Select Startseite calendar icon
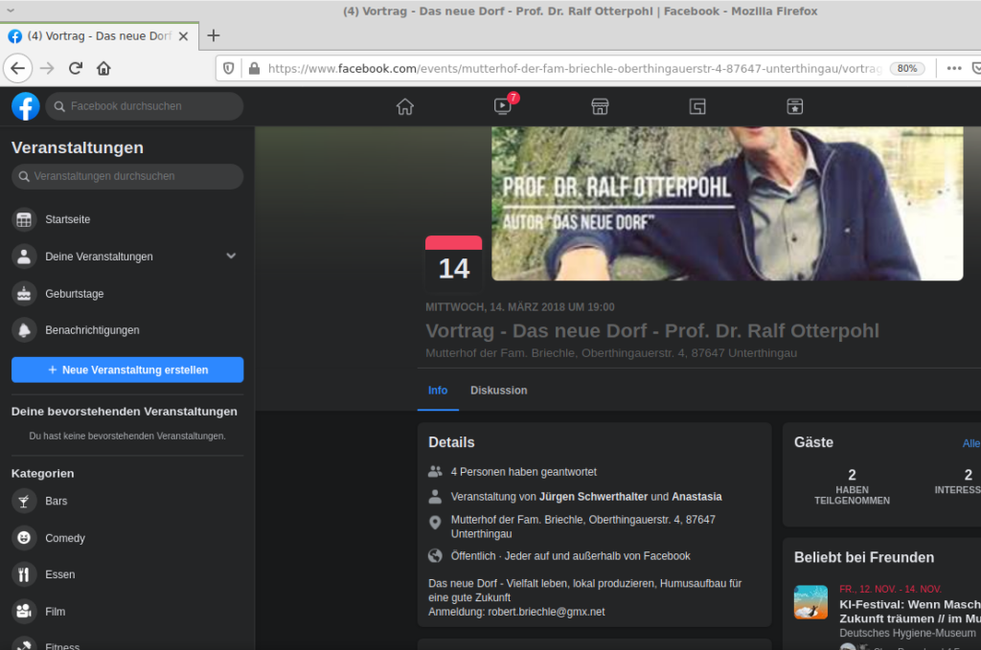This screenshot has height=650, width=981. (x=24, y=219)
